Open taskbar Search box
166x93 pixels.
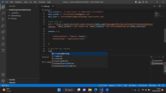[x=69, y=90]
